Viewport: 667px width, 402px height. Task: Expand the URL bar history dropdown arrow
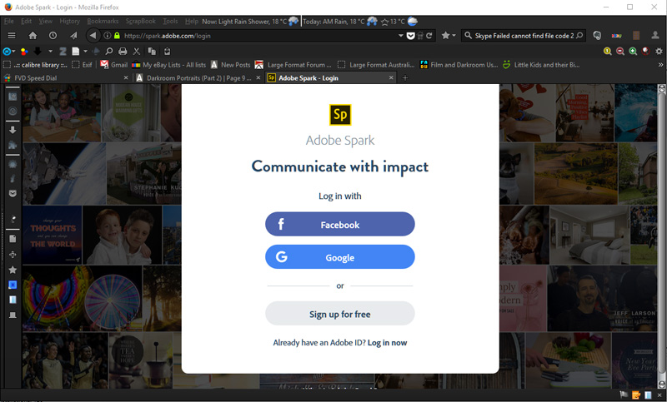tap(401, 36)
